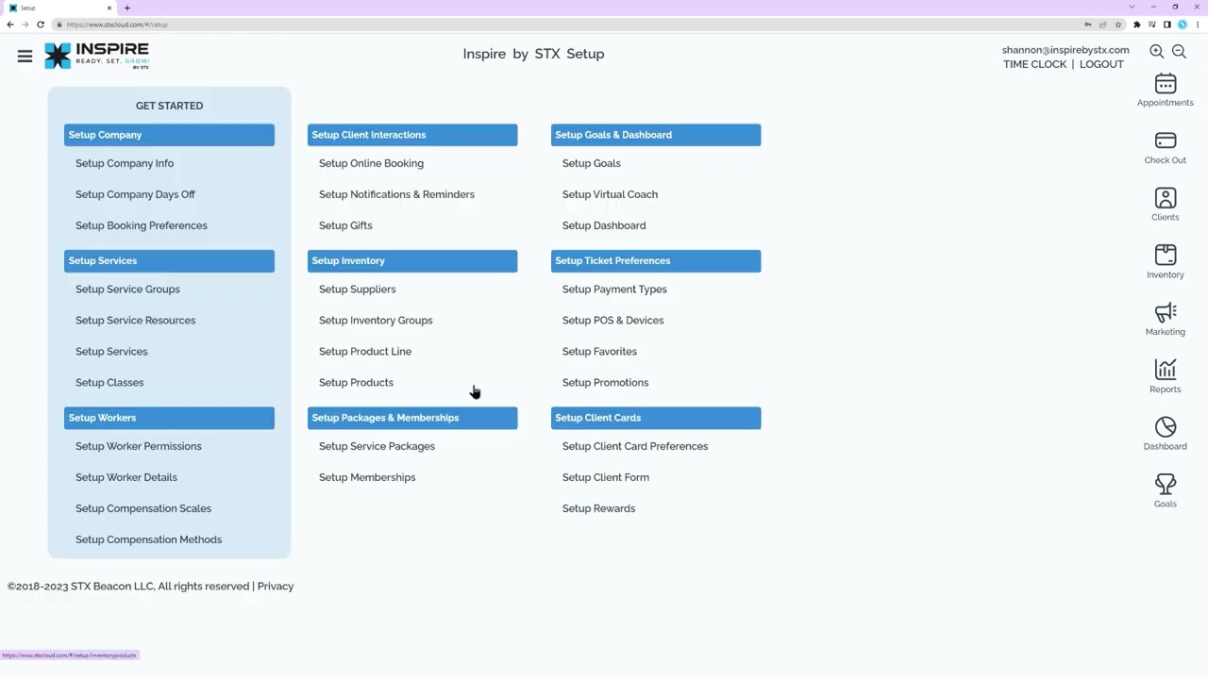Open Setup Notifications & Reminders
The height and width of the screenshot is (679, 1208).
click(x=396, y=194)
